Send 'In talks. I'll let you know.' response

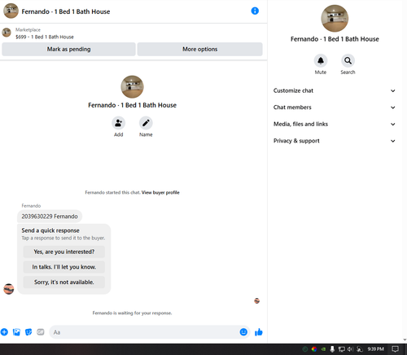pyautogui.click(x=64, y=267)
